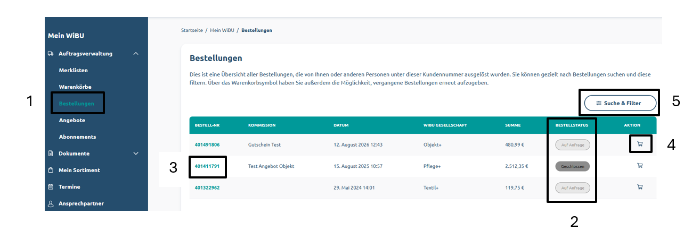Click date 29. Mai 2024 14:01
The width and height of the screenshot is (692, 230).
pyautogui.click(x=353, y=188)
